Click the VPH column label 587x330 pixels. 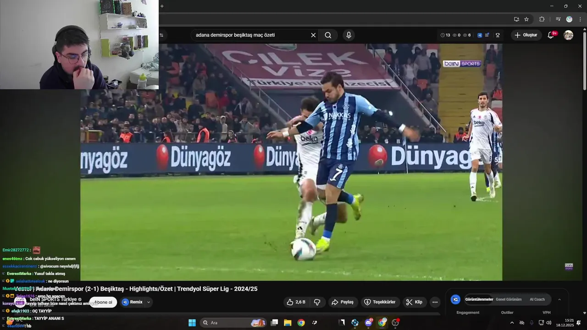click(x=547, y=313)
